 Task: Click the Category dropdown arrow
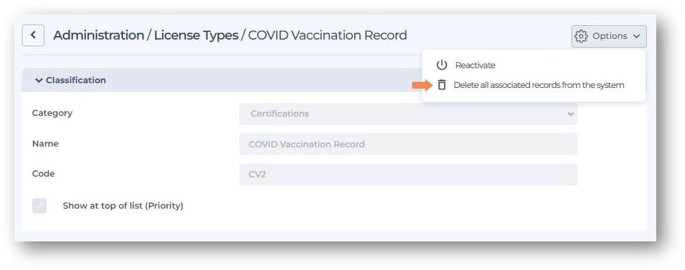(x=570, y=114)
